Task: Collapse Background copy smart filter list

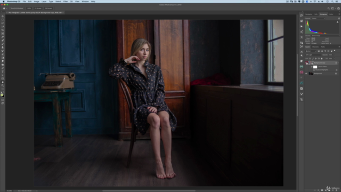Action: (x=338, y=63)
